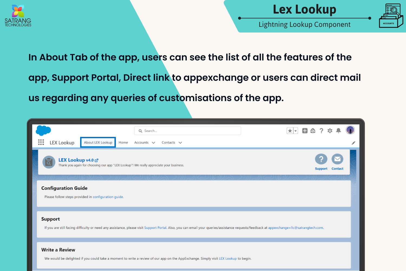Open the Setup gear icon
The width and height of the screenshot is (406, 271).
[330, 131]
